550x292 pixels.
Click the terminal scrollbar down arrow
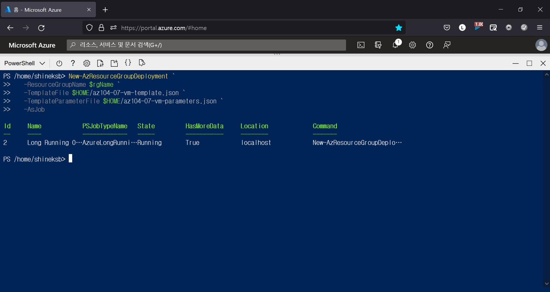(x=546, y=283)
